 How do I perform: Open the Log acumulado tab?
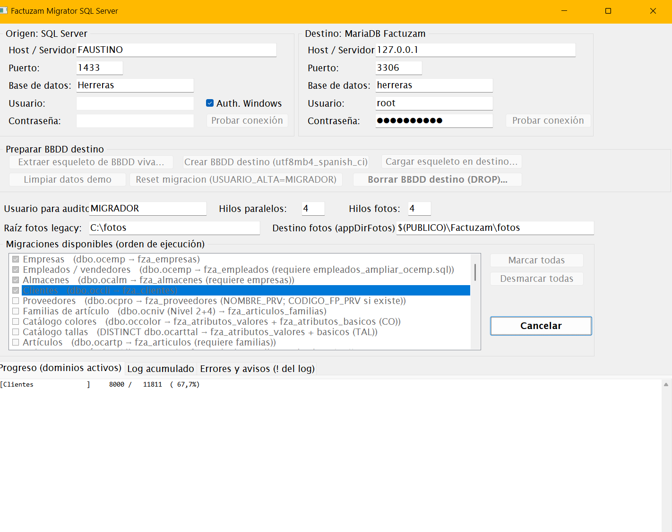(x=161, y=369)
